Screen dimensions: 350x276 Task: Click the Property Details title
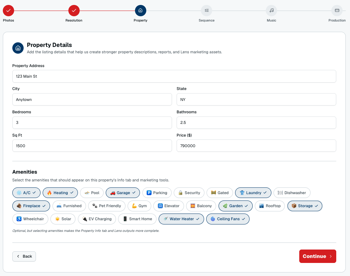[x=49, y=45]
